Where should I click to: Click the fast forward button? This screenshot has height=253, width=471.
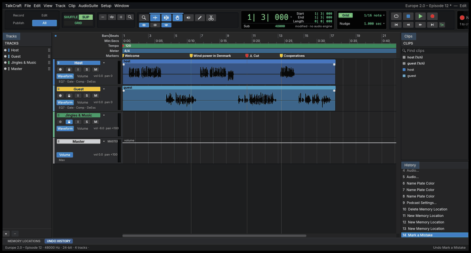coord(420,24)
